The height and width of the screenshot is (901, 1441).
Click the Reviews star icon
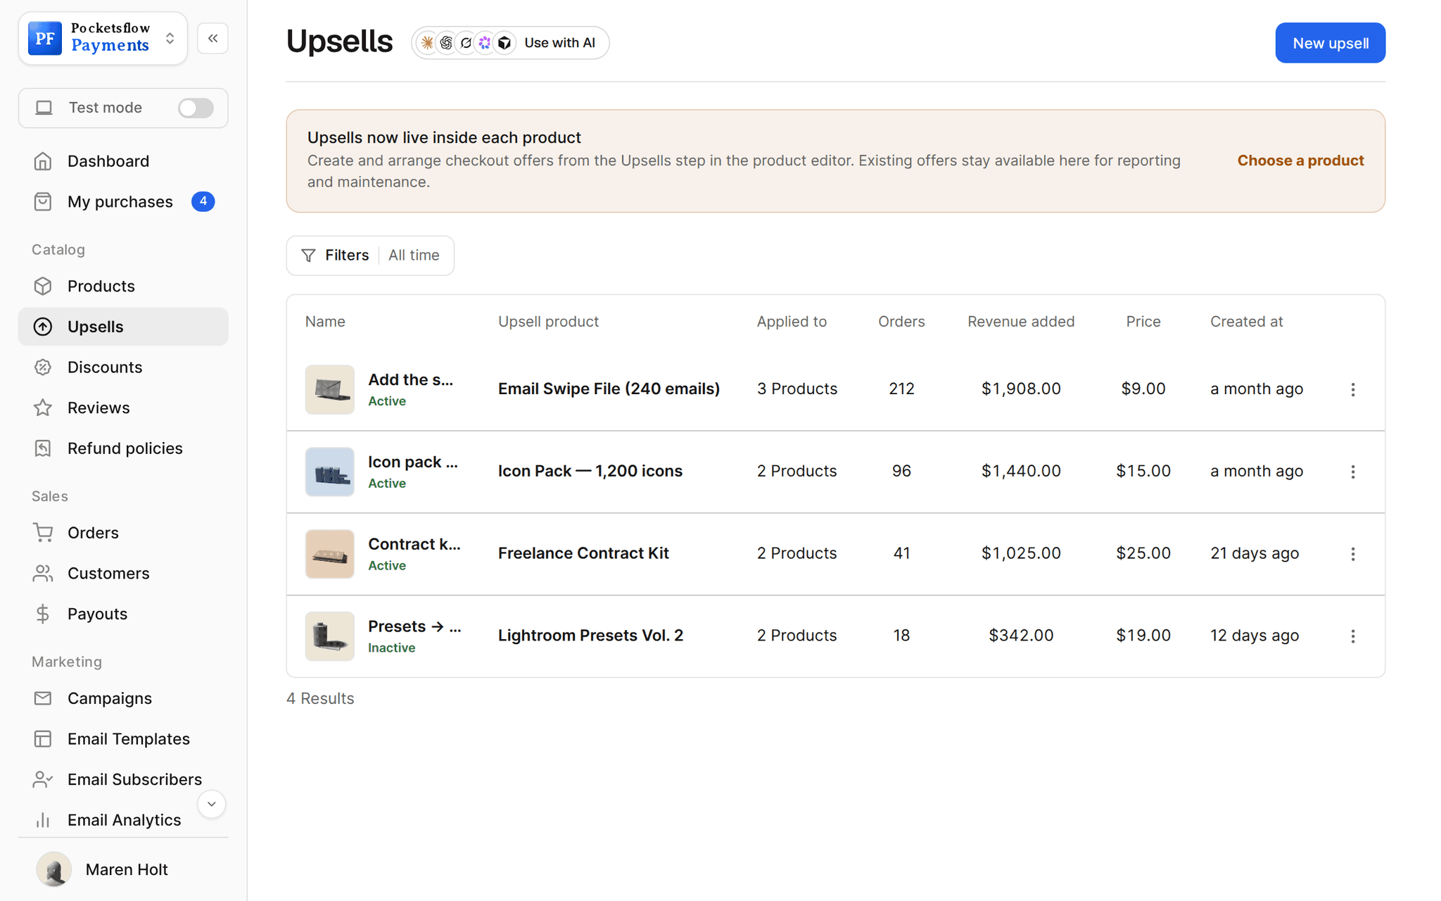pyautogui.click(x=43, y=408)
